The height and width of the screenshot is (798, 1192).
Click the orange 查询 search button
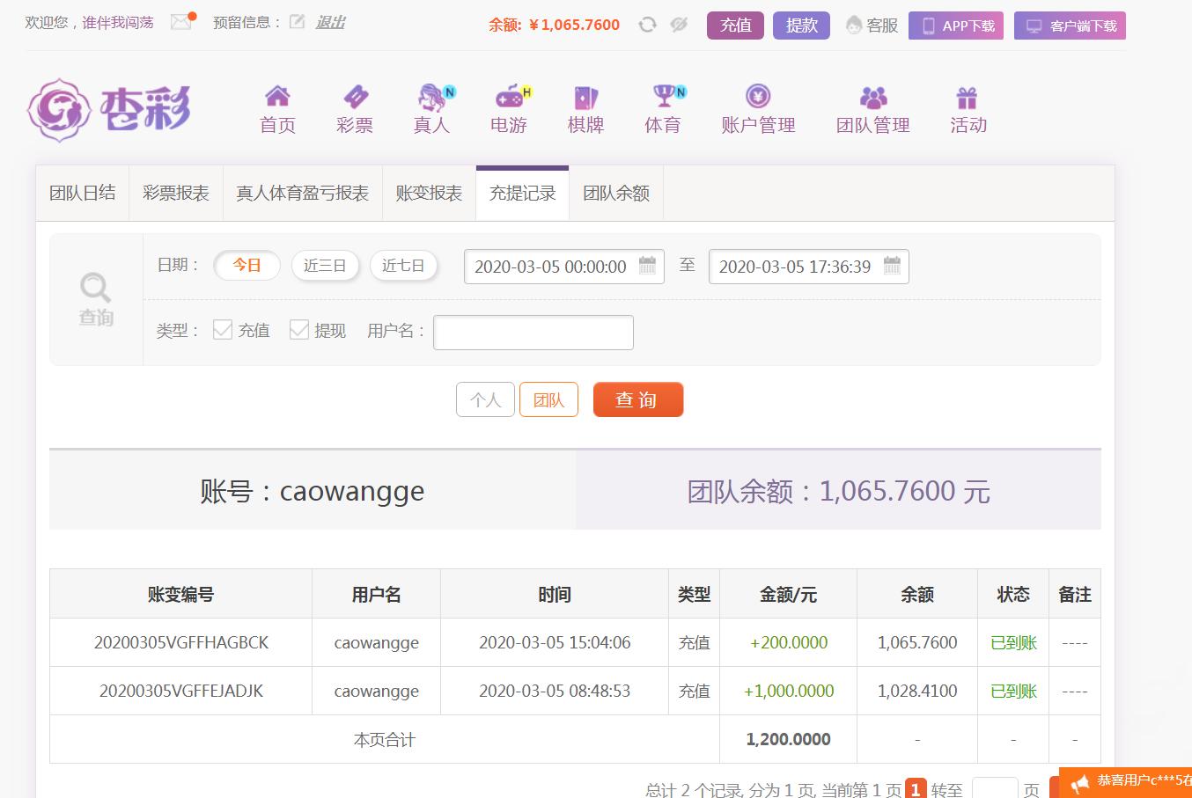[637, 400]
